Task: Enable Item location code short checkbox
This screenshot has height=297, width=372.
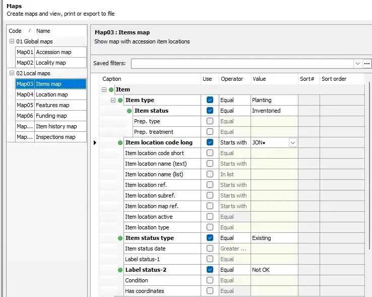Action: click(210, 153)
